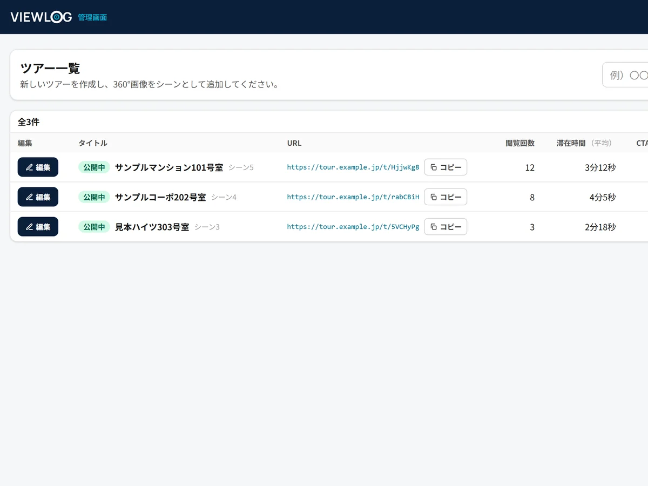Click the VIEWLOG logo
This screenshot has height=486, width=648.
click(41, 17)
